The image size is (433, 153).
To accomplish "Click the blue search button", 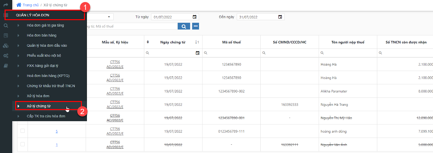I will pyautogui.click(x=184, y=26).
